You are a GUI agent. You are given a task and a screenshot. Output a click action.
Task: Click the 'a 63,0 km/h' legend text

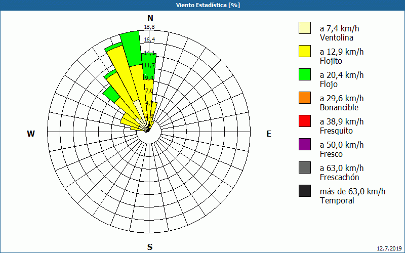point(342,168)
